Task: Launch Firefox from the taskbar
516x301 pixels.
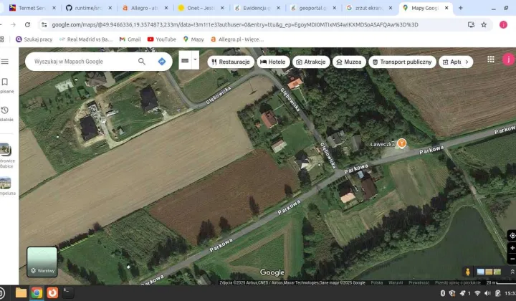Action: pos(52,293)
